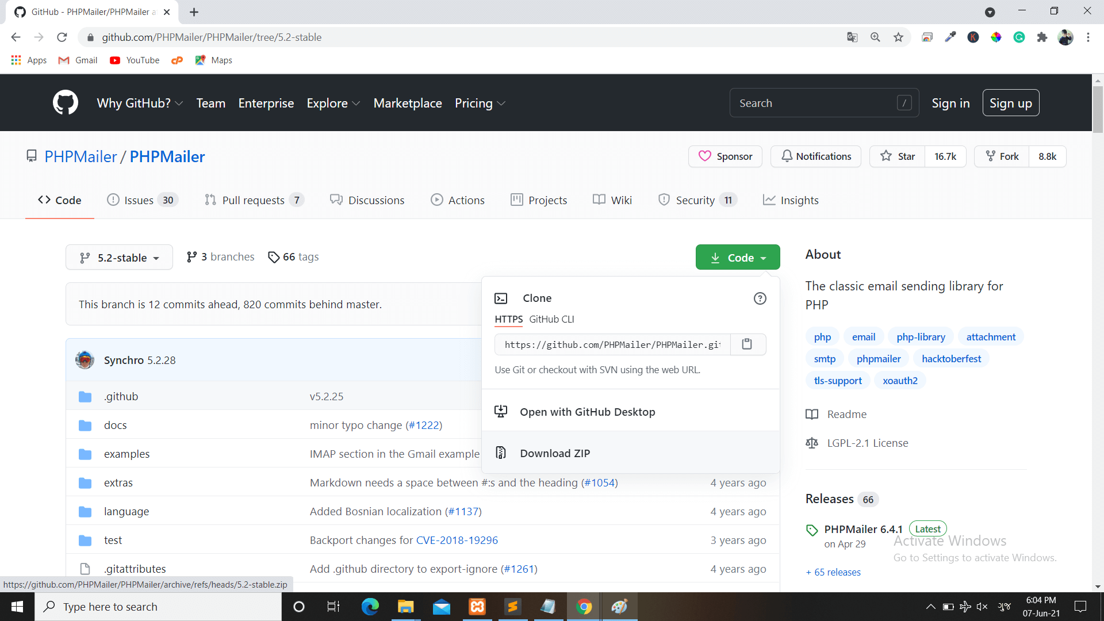Open the php-library topic tag
1104x621 pixels.
pos(920,336)
